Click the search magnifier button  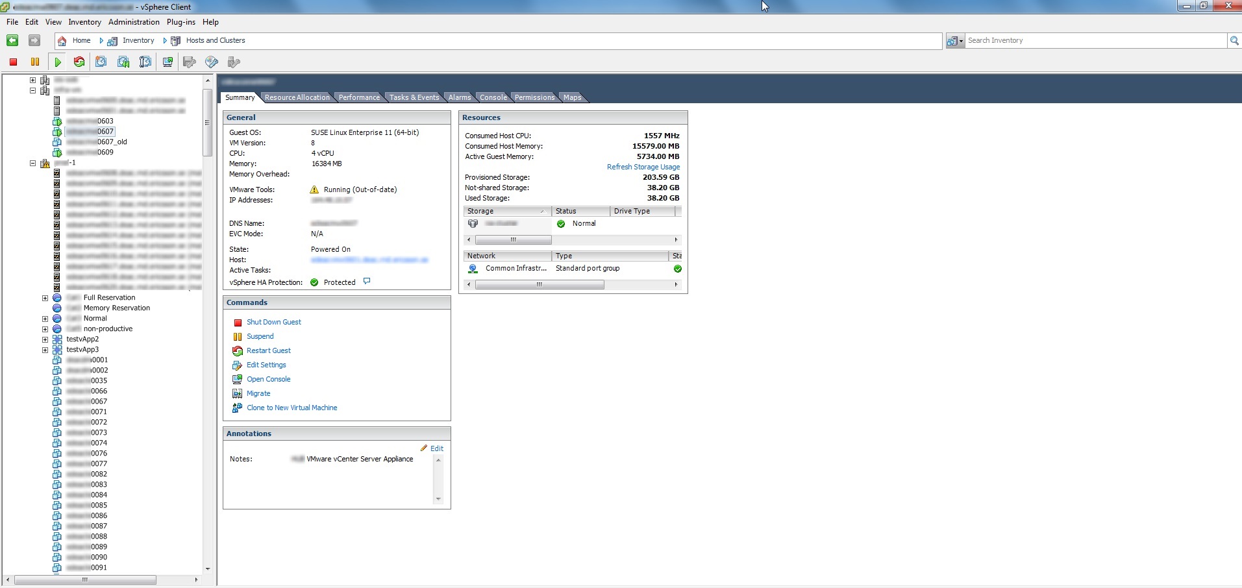point(1234,40)
